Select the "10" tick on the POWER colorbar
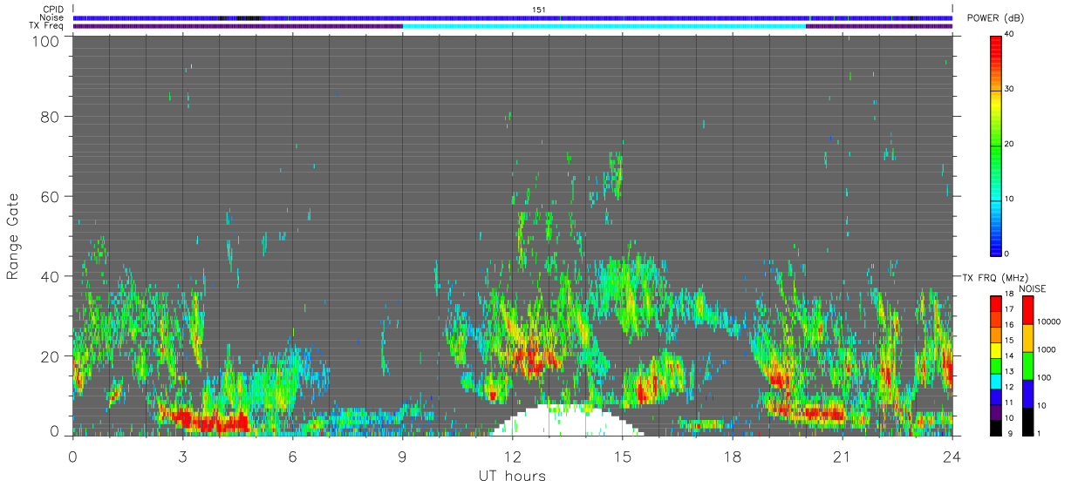 coord(1009,199)
